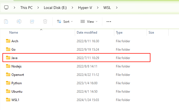Expand chevron after WSL in breadcrumb
Screen dimensions: 179x110
coord(117,7)
